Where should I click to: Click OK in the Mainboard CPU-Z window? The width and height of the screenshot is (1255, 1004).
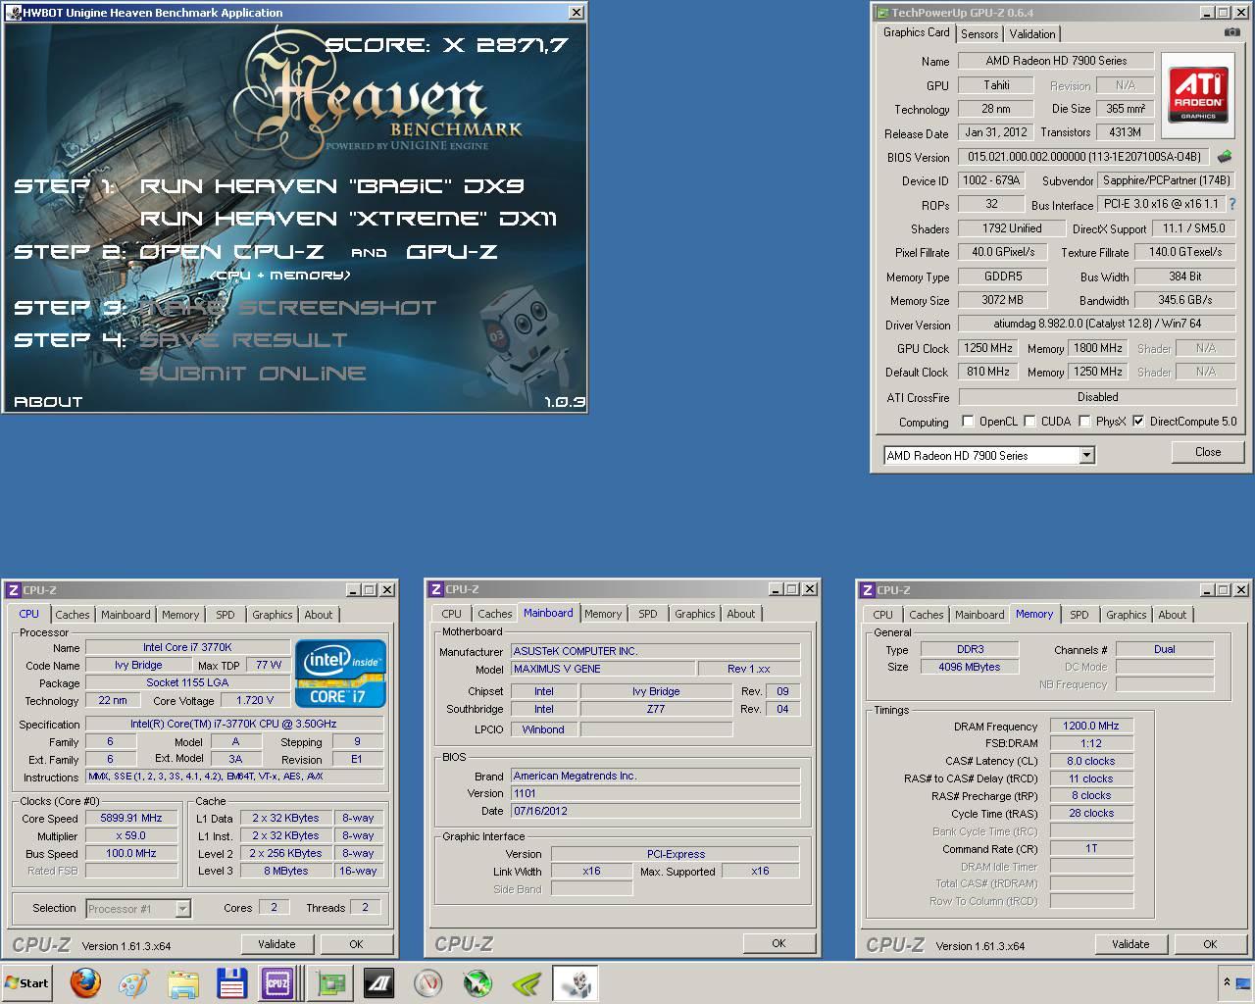[778, 943]
